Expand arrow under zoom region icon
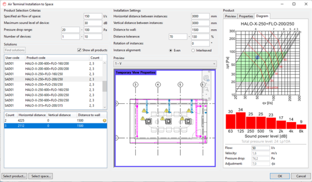Screen dimensions: 312x182 coord(206,94)
